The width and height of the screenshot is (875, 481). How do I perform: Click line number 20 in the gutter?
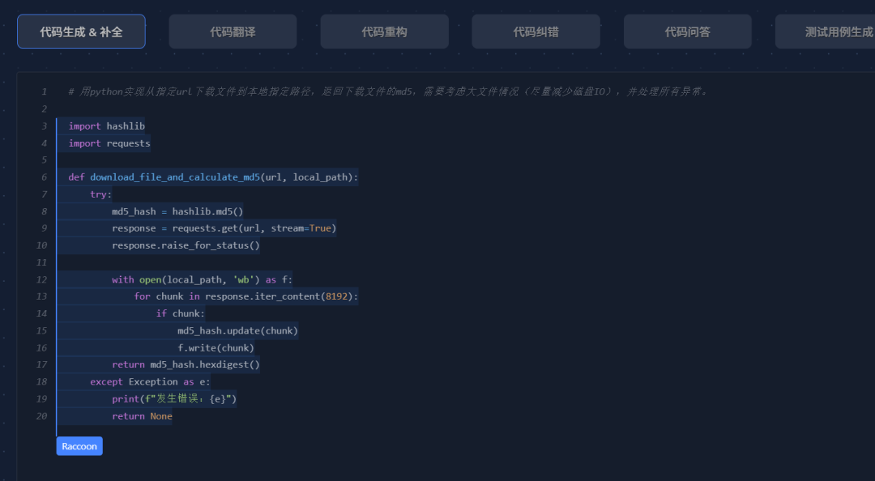42,416
